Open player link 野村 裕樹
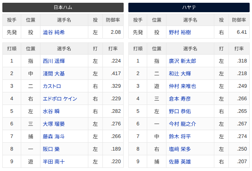The image size is (252, 171). point(180,32)
